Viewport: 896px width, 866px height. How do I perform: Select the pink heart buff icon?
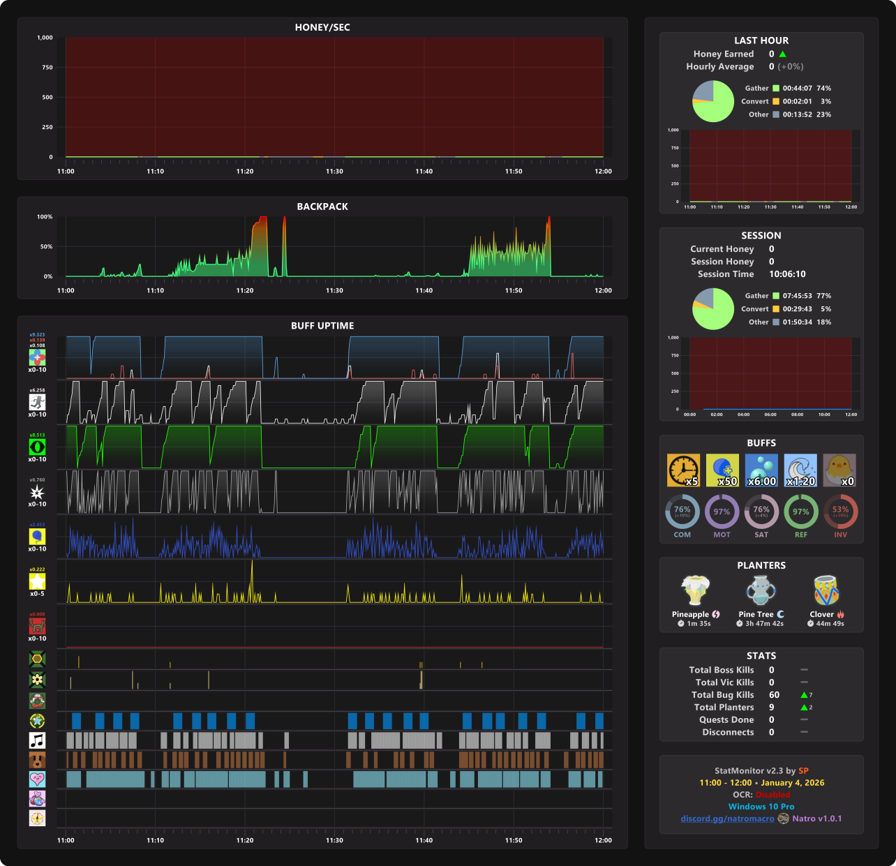click(37, 779)
